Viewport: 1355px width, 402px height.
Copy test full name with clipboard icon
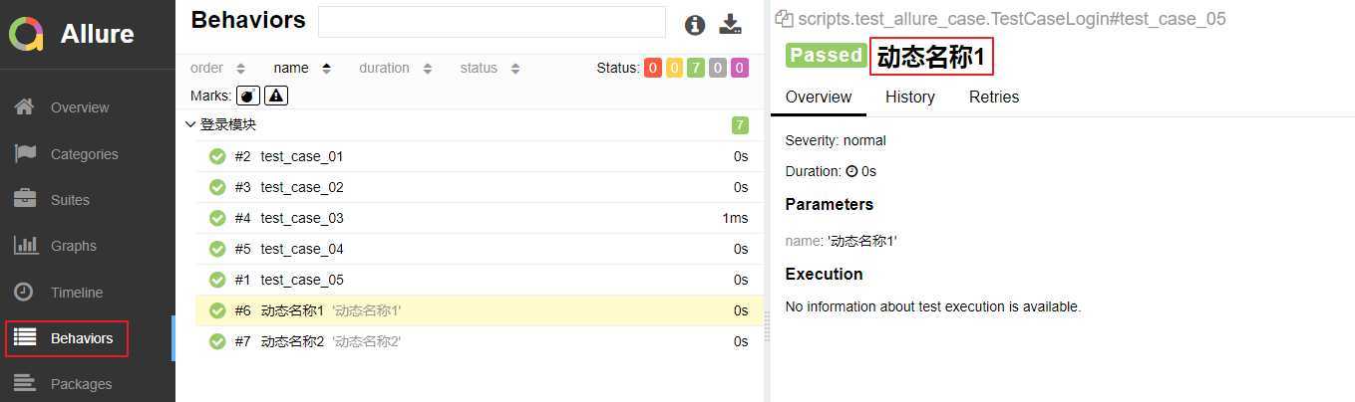785,19
